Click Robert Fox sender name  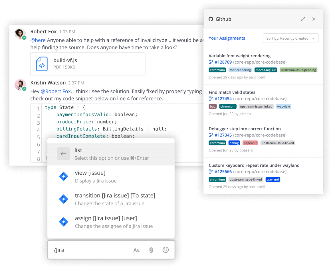44,32
